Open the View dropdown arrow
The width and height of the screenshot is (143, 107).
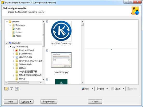(x=93, y=89)
